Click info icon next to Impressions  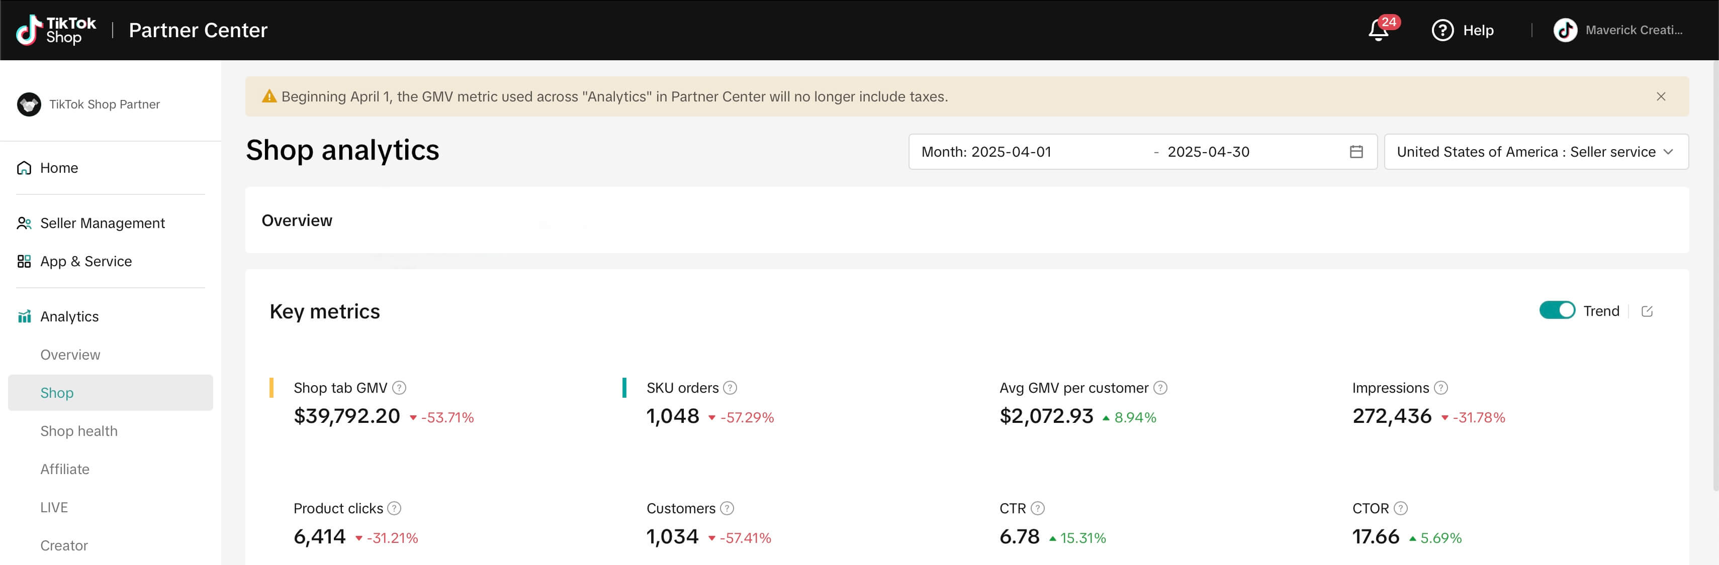[x=1441, y=388]
